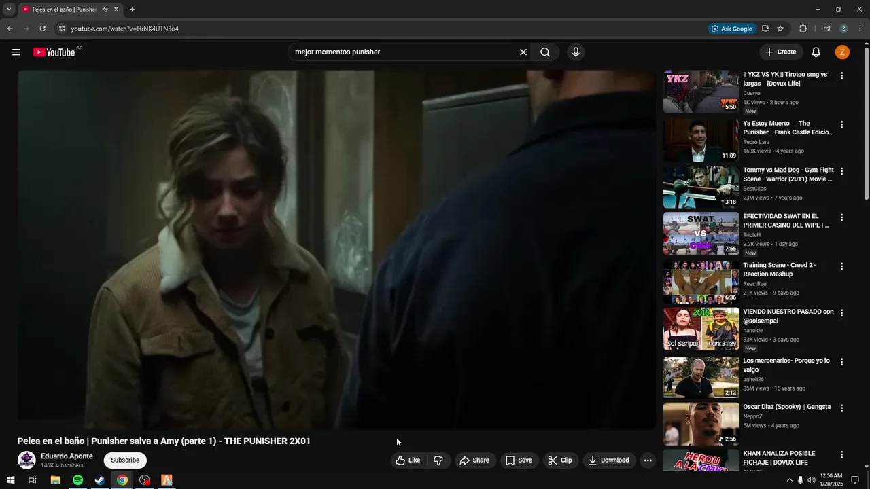The width and height of the screenshot is (870, 489).
Task: Open options for VIENDO NUESTRO PASADO video
Action: tap(841, 313)
